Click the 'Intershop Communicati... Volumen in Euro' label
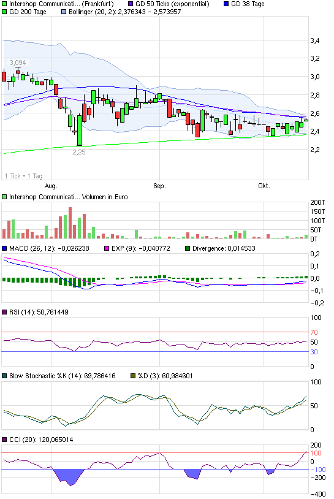Image resolution: width=334 pixels, height=499 pixels. coord(69,197)
